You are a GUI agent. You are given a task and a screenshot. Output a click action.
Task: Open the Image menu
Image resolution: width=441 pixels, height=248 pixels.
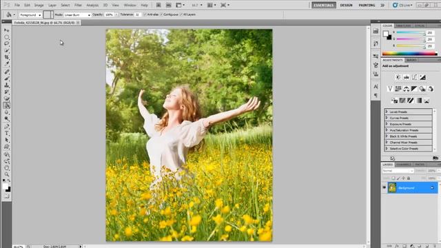pos(39,5)
